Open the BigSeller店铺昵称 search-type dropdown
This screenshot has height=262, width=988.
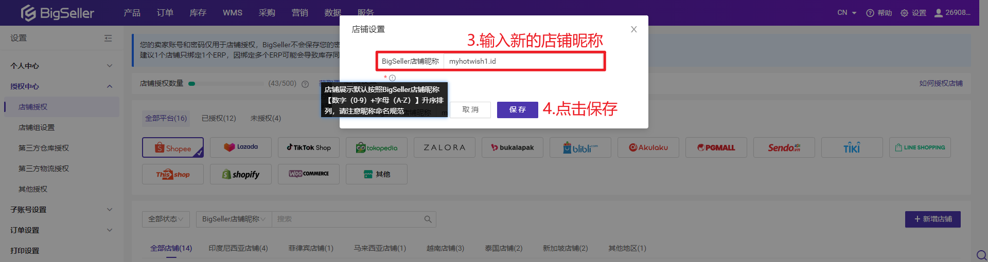tap(234, 219)
